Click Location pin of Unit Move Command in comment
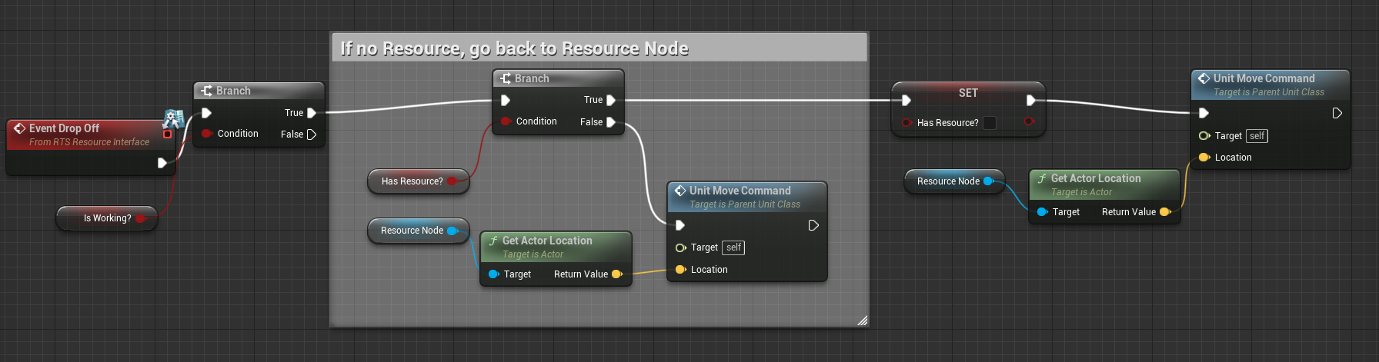Image resolution: width=1379 pixels, height=362 pixels. 680,270
